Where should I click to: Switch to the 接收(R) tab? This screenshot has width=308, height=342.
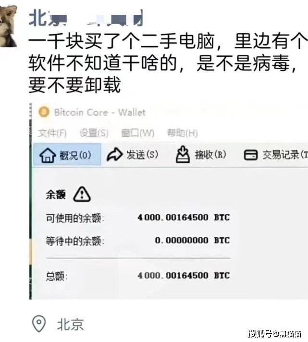coord(201,155)
